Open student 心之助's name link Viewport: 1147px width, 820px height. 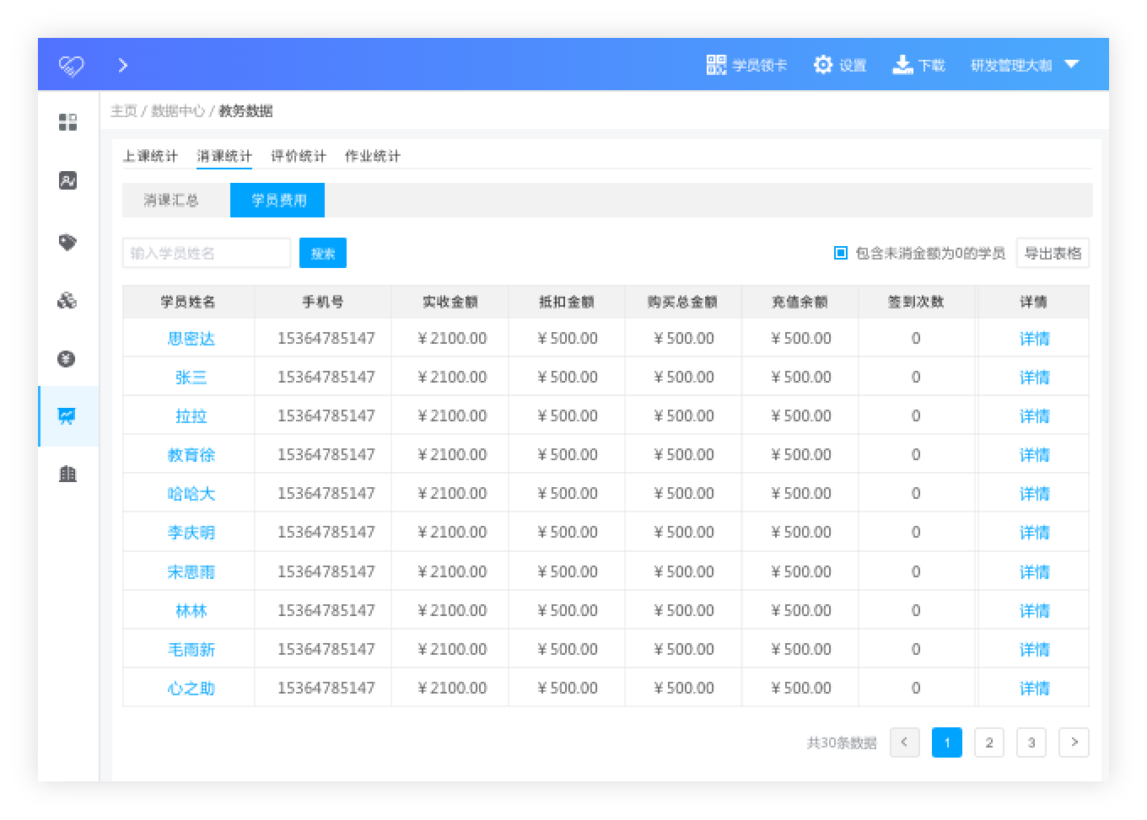[191, 689]
